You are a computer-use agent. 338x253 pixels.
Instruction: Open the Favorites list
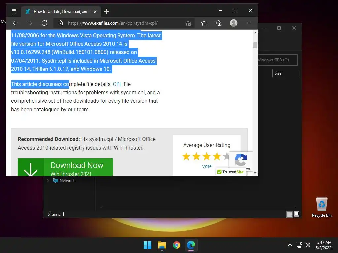tap(204, 23)
